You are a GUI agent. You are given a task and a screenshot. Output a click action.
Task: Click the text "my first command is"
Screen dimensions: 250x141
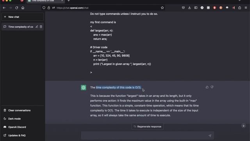click(103, 22)
